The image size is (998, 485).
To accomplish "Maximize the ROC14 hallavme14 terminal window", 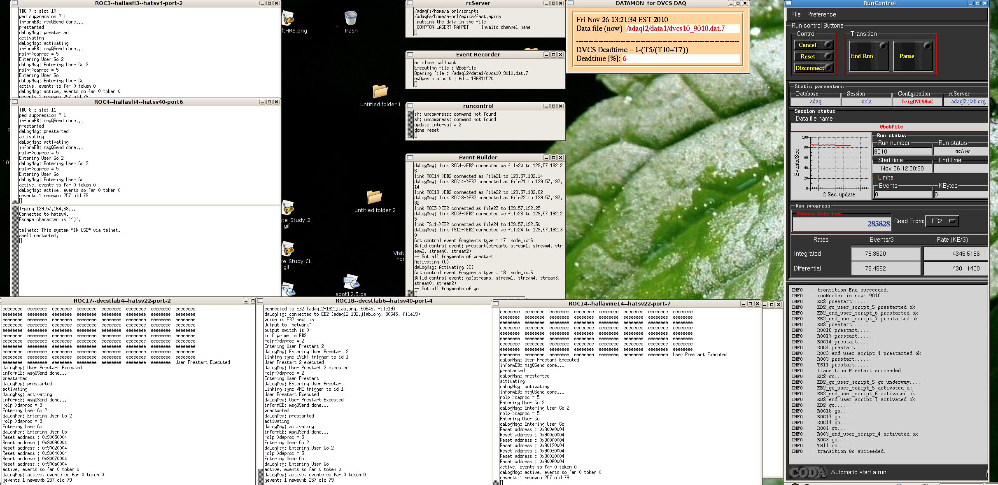I will click(x=750, y=303).
